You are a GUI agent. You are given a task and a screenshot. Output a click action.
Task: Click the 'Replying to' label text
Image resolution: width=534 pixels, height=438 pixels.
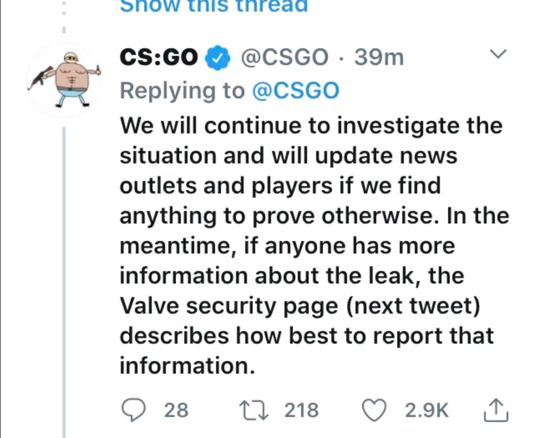point(183,90)
